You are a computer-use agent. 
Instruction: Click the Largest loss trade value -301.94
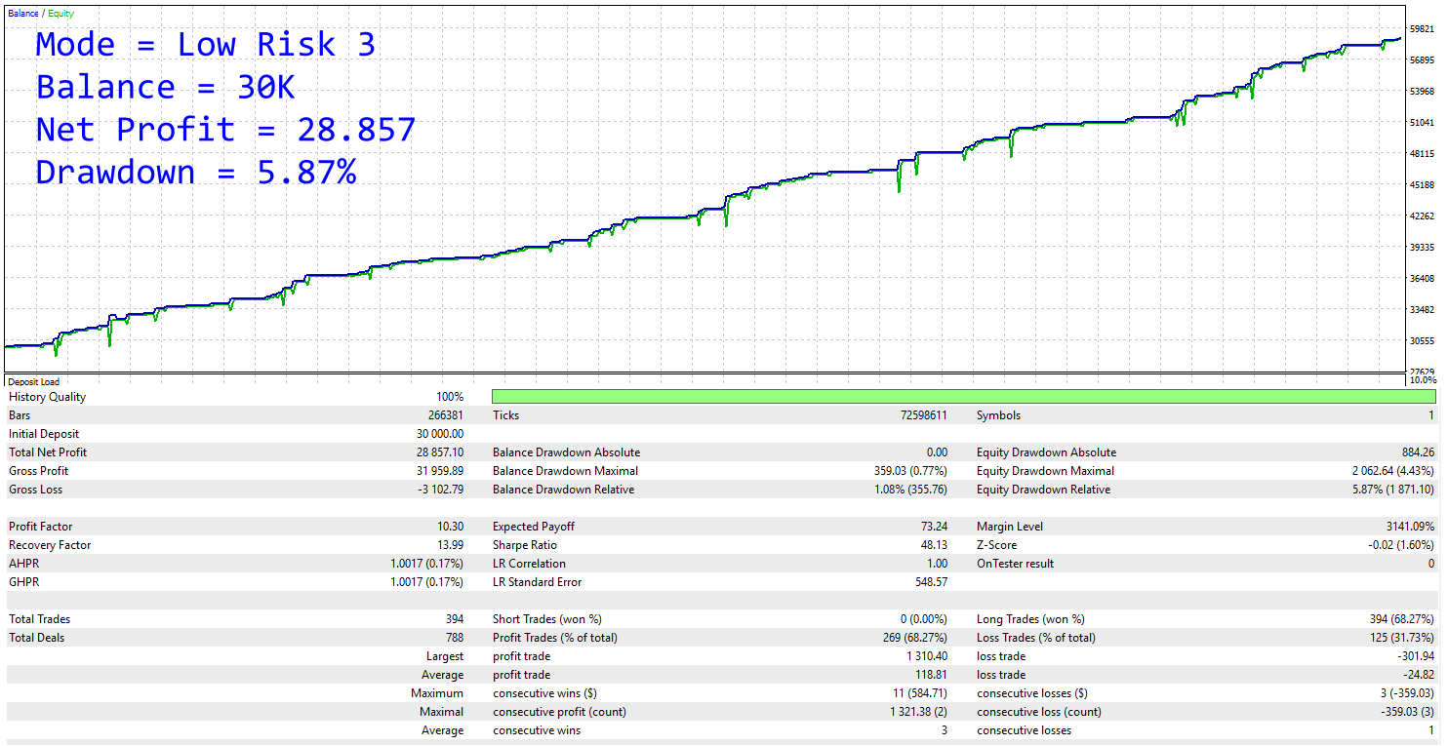click(x=1417, y=656)
